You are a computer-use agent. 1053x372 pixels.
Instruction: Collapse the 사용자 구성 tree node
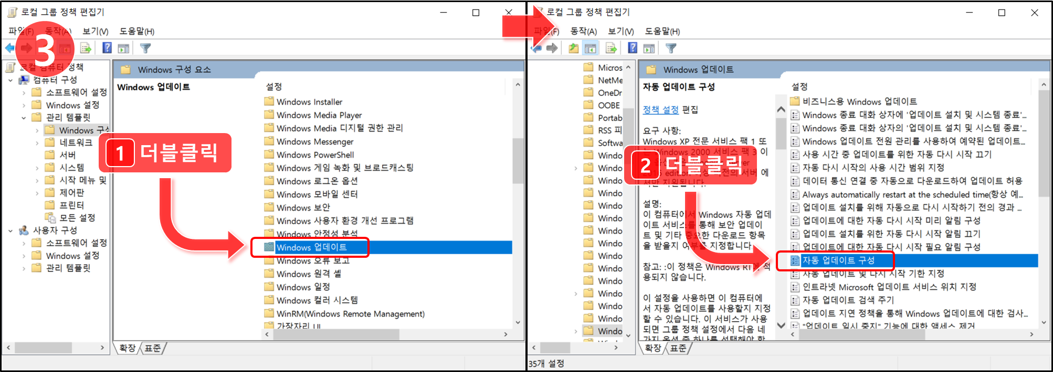point(10,231)
